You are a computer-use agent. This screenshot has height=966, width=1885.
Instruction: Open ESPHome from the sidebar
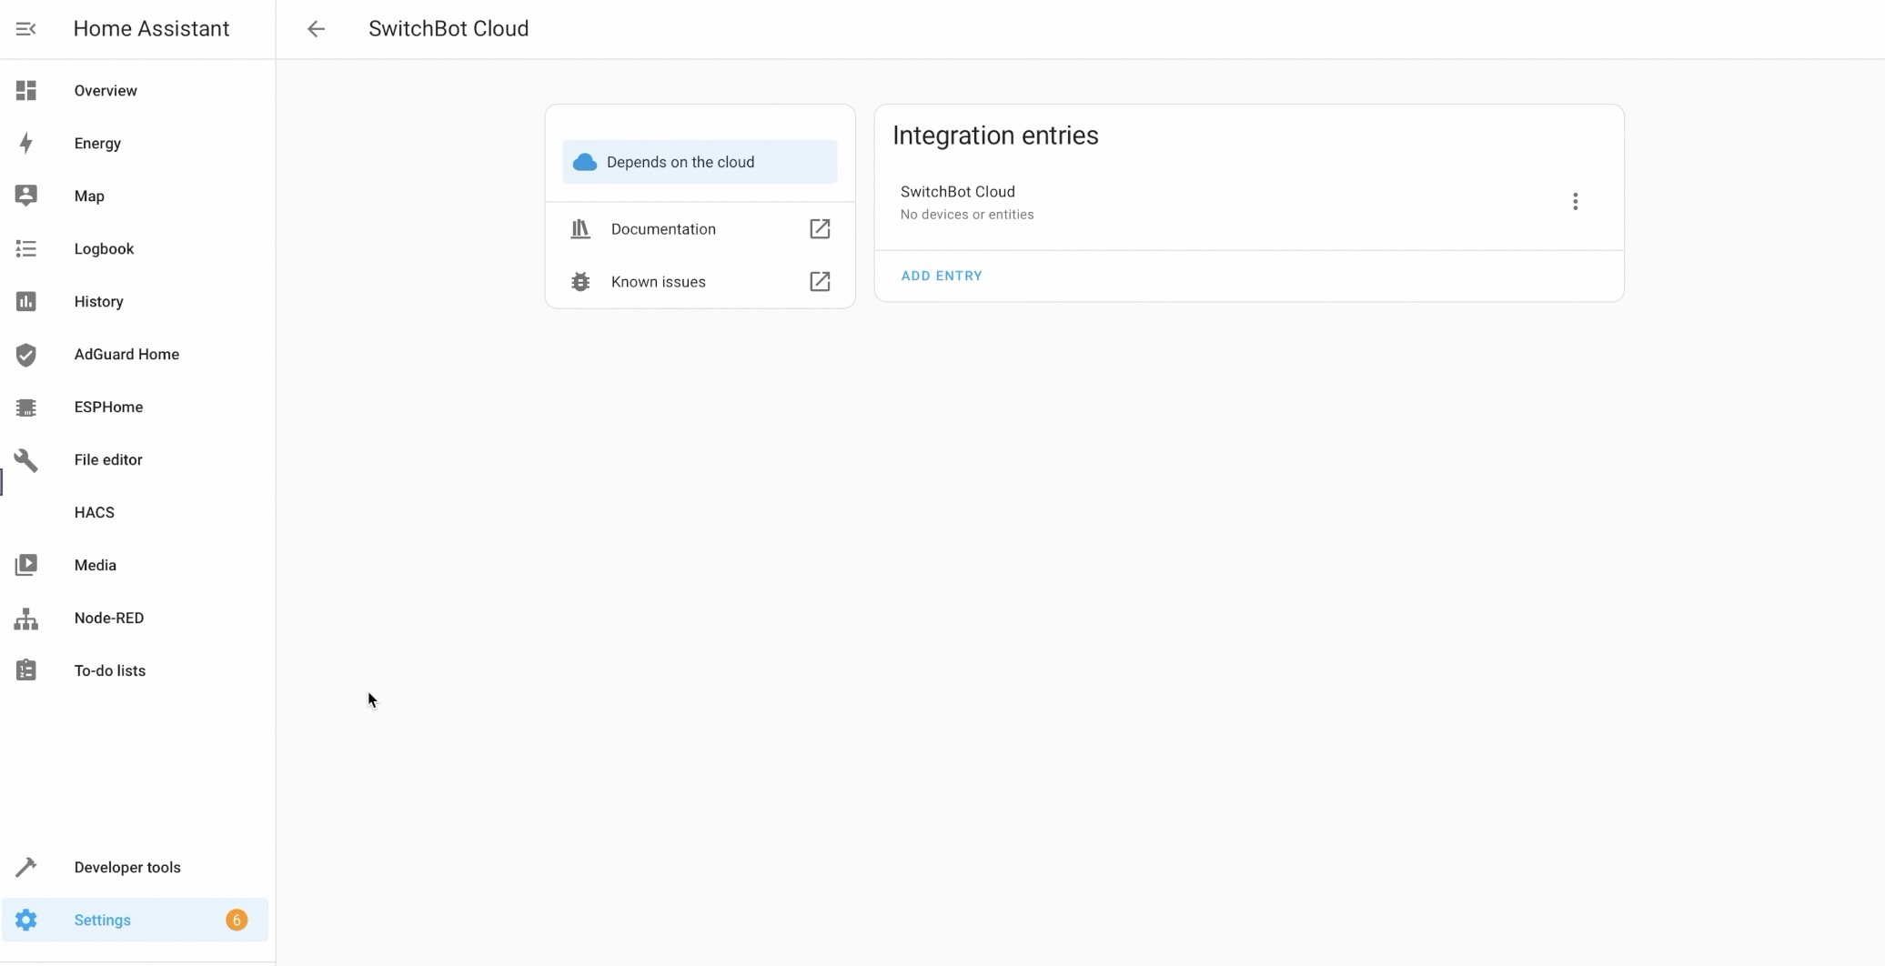tap(136, 408)
